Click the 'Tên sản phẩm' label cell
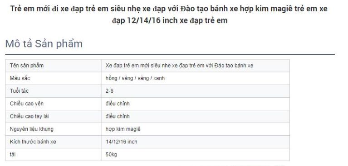The width and height of the screenshot is (348, 166). coord(53,66)
